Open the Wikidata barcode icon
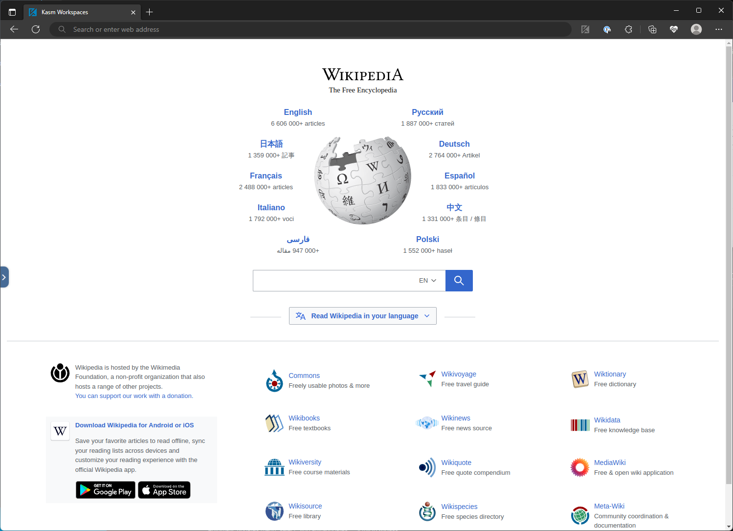 [x=580, y=425]
